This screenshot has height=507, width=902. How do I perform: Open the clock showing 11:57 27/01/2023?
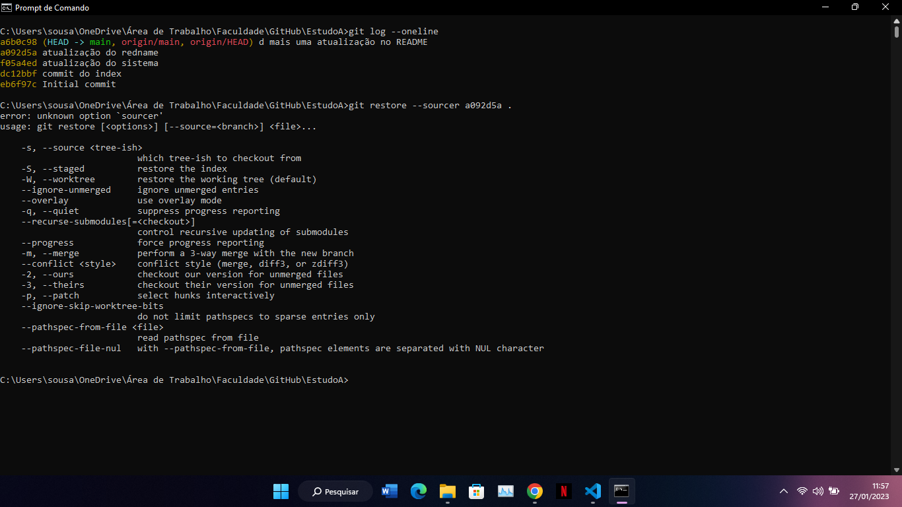pos(869,491)
